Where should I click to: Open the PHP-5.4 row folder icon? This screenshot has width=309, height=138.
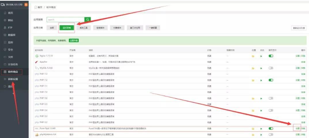click(x=253, y=111)
